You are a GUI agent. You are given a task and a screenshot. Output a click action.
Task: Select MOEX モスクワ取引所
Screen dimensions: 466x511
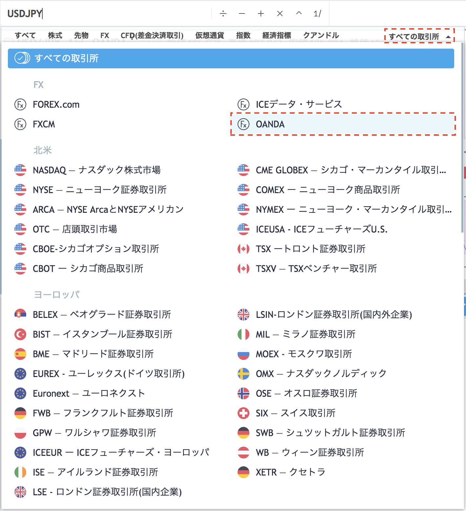pos(343,354)
